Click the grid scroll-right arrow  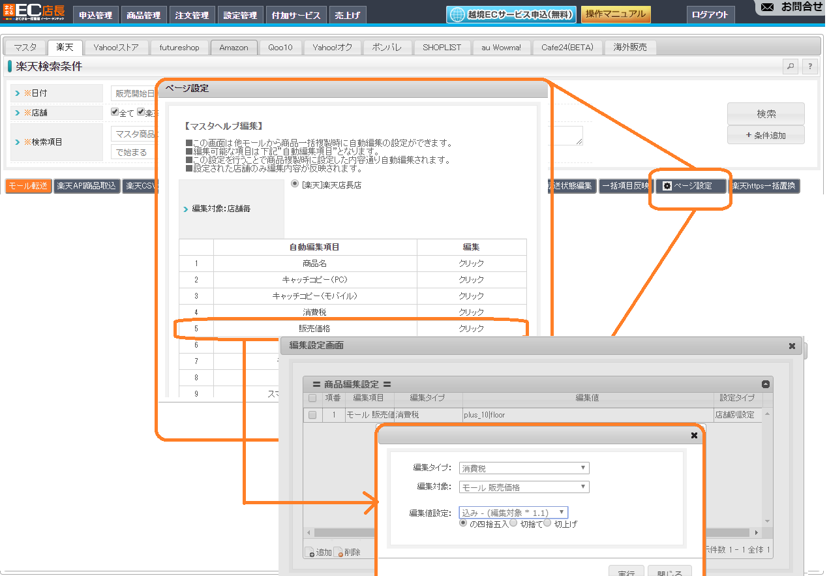(x=757, y=532)
